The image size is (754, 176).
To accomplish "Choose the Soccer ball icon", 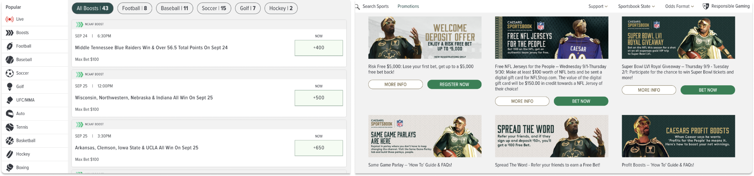I will point(10,73).
